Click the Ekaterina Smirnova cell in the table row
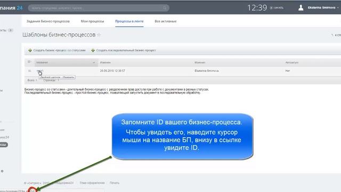Image resolution: width=341 pixels, height=192 pixels. pos(207,71)
